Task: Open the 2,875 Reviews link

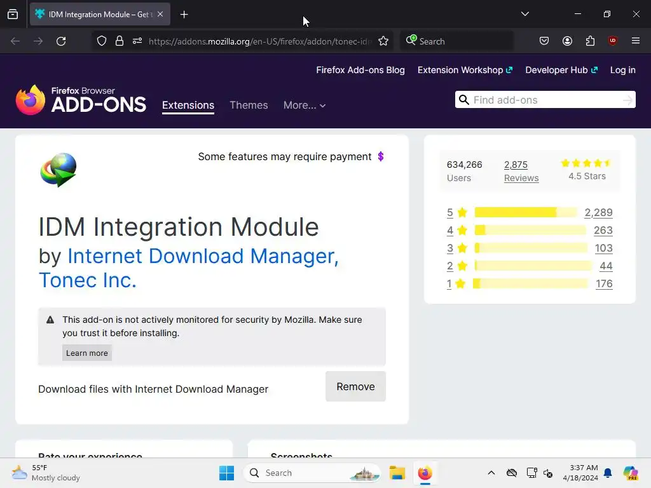Action: pyautogui.click(x=521, y=171)
